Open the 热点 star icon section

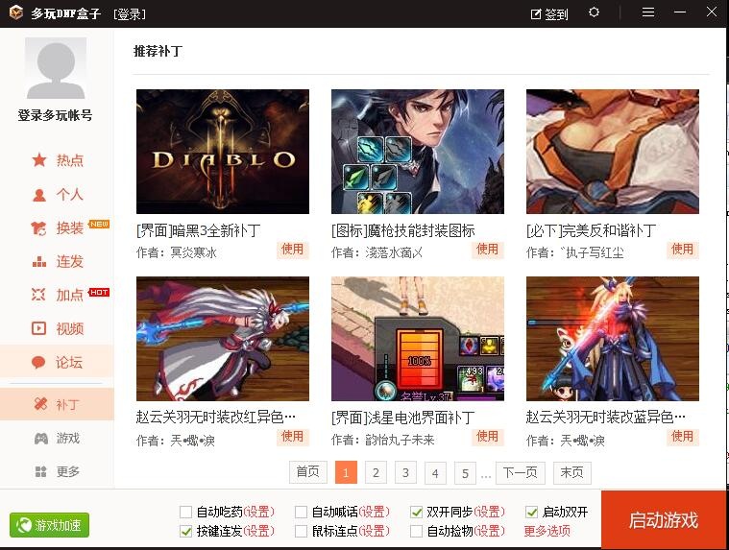point(39,160)
